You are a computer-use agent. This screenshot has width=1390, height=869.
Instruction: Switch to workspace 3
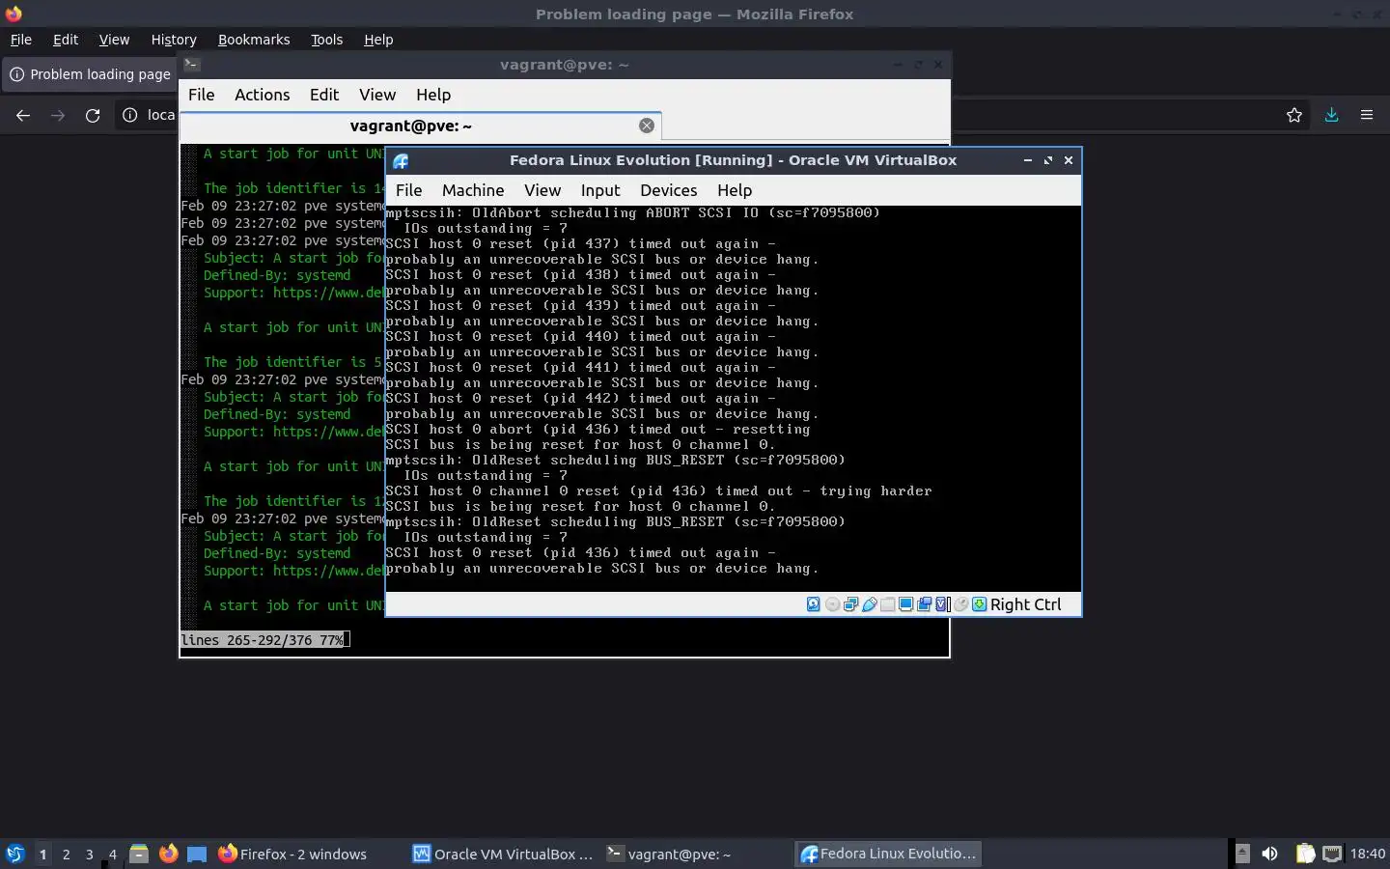(89, 854)
